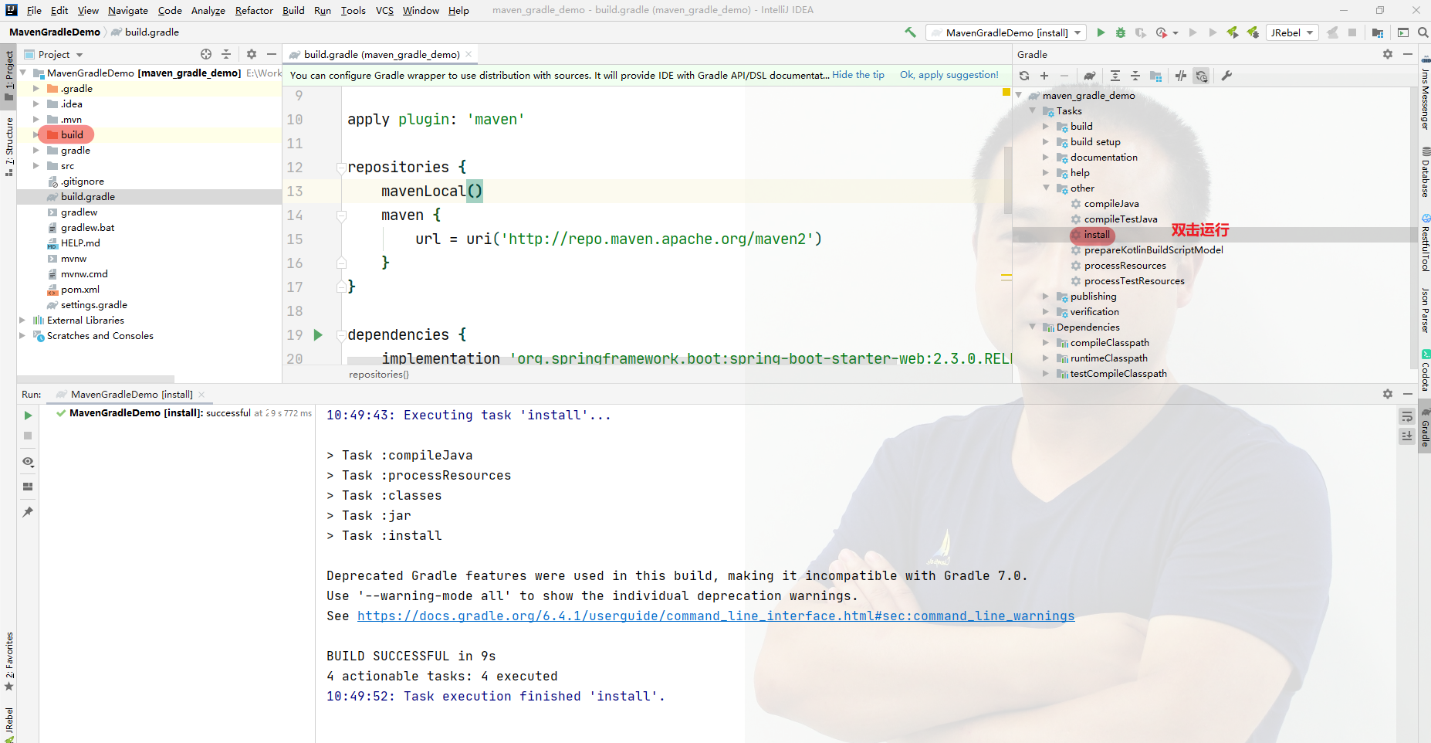Expand publishing task group
1431x743 pixels.
click(1046, 296)
